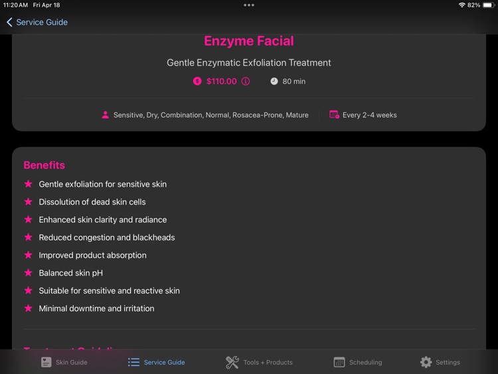Tap the pink dollar coin icon
This screenshot has width=498, height=374.
coord(197,81)
